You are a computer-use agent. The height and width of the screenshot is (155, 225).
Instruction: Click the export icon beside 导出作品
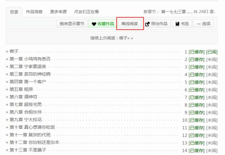[147, 24]
